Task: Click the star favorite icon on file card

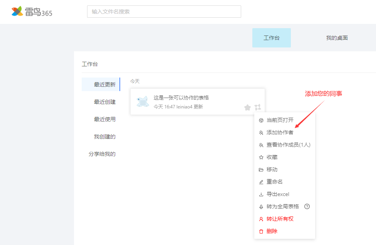Action: coord(247,107)
